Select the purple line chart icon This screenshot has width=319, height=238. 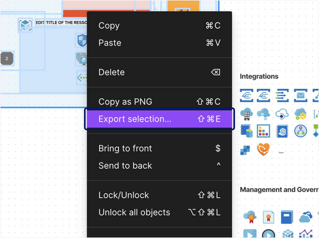pos(306,233)
